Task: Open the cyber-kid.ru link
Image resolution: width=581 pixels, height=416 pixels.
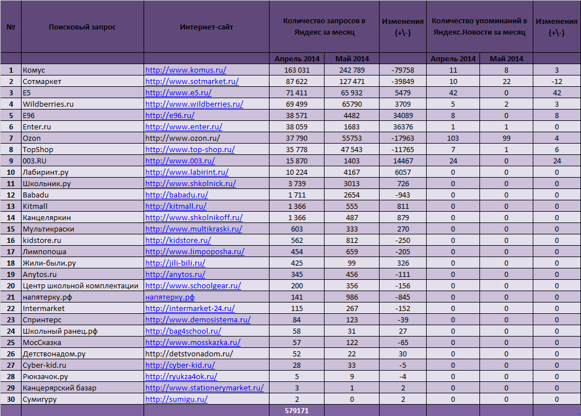Action: 180,365
